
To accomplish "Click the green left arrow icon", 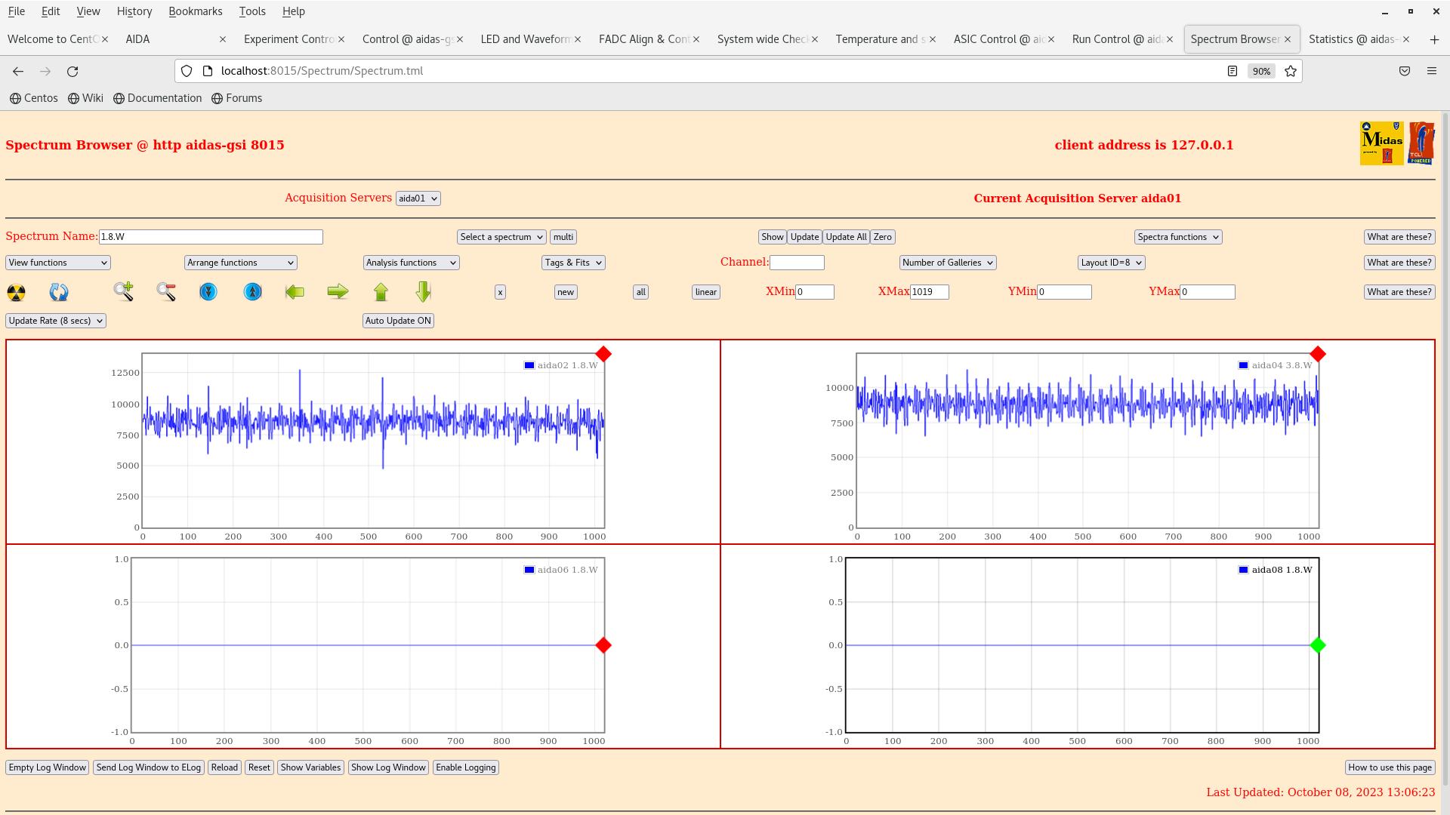I will tap(295, 291).
